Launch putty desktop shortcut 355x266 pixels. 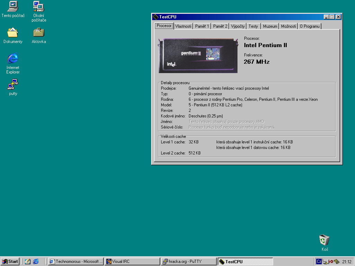13,85
